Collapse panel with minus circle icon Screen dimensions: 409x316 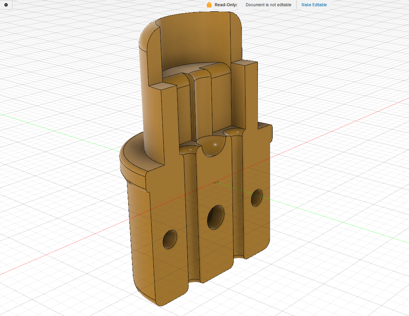[x=6, y=5]
